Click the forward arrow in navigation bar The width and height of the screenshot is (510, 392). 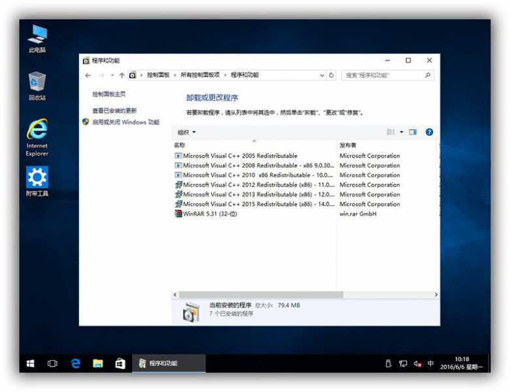coord(101,76)
